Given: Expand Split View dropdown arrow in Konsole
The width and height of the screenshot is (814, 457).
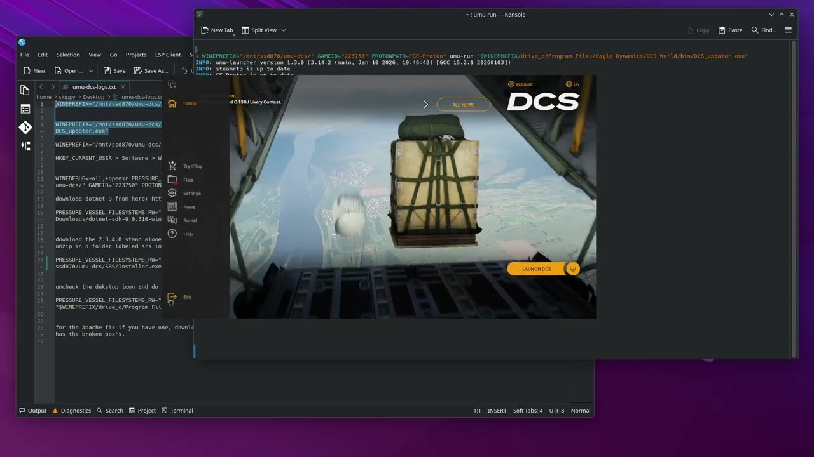Looking at the screenshot, I should click(x=284, y=30).
